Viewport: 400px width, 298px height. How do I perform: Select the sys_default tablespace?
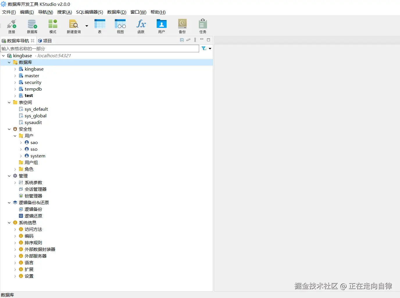36,109
